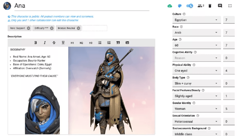Apply H1 heading style
The width and height of the screenshot is (238, 136).
click(x=72, y=43)
